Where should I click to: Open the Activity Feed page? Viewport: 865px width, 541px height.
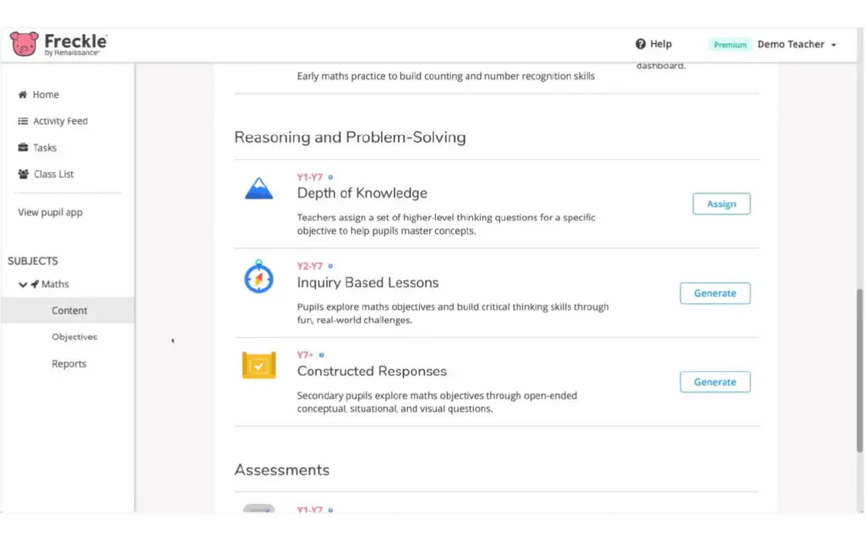[60, 122]
